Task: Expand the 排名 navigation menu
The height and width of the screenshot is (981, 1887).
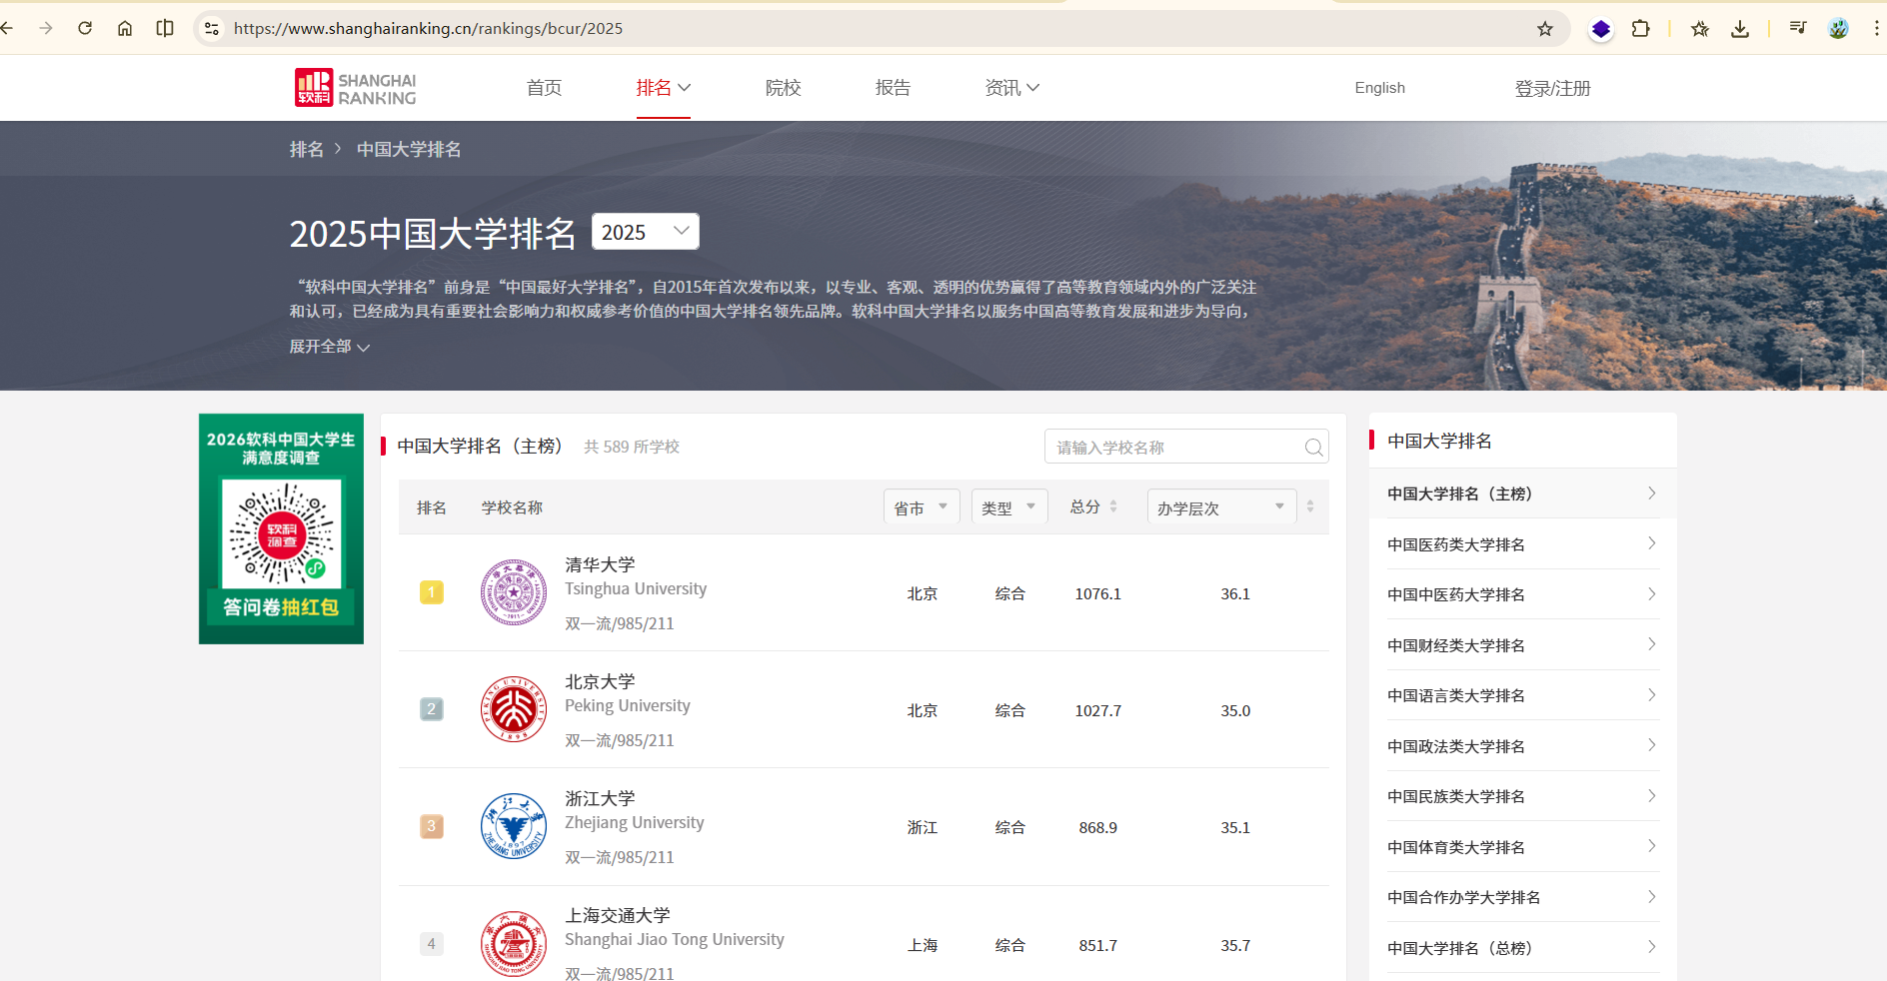Action: (664, 88)
